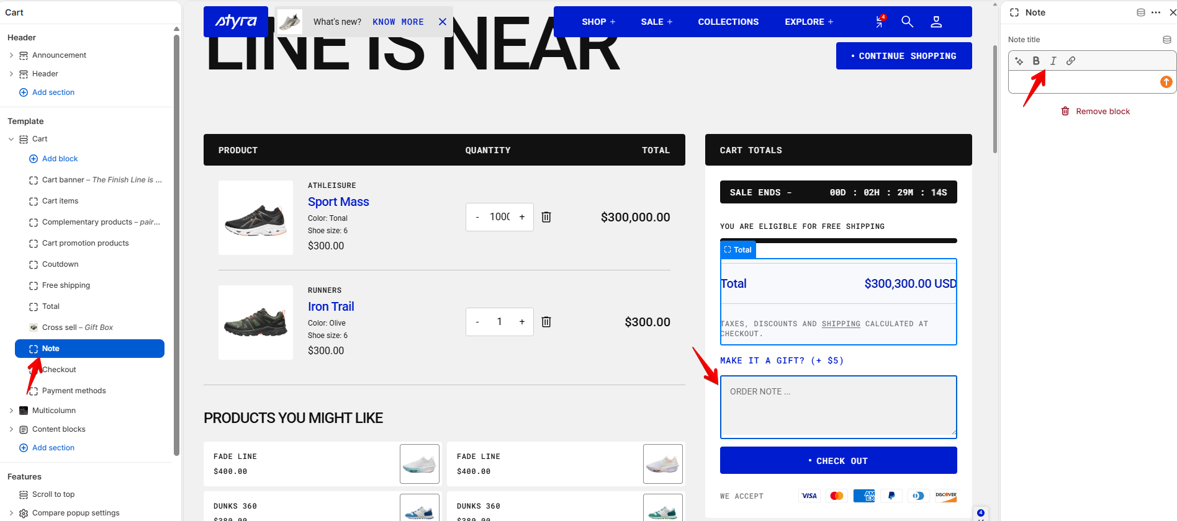Click the free shipping progress bar
The width and height of the screenshot is (1177, 521).
pyautogui.click(x=838, y=241)
